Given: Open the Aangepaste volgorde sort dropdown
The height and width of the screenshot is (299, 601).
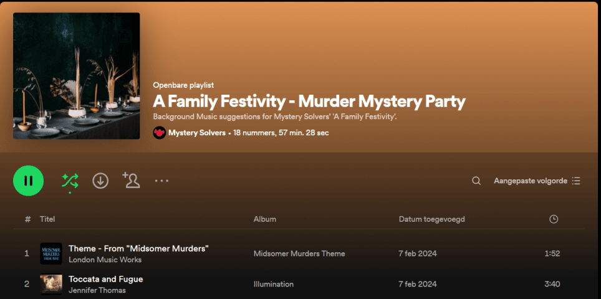Looking at the screenshot, I should tap(537, 181).
